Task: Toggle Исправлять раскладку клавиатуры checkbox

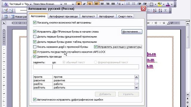Action: click(x=95, y=47)
